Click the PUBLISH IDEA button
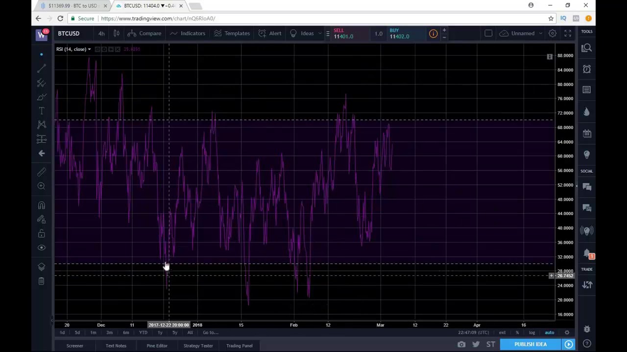Screen dimensions: 627x352 (531, 344)
